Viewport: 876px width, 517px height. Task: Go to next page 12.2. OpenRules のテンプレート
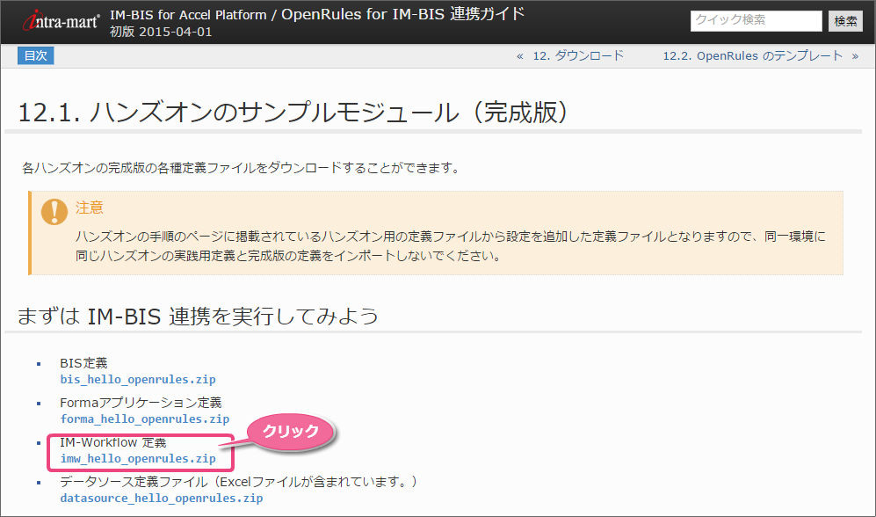pyautogui.click(x=752, y=56)
